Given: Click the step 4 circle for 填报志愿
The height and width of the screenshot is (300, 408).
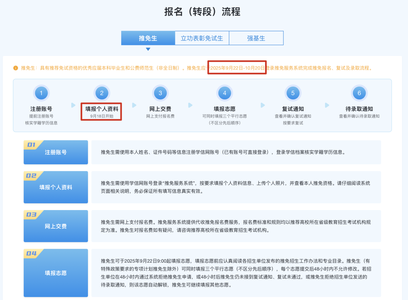Looking at the screenshot, I should click(x=224, y=93).
